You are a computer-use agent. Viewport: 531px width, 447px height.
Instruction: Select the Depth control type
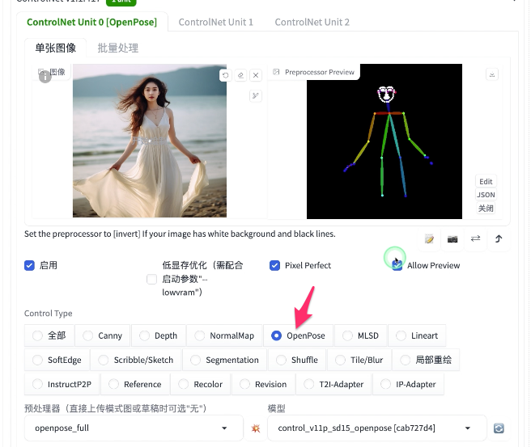(159, 335)
